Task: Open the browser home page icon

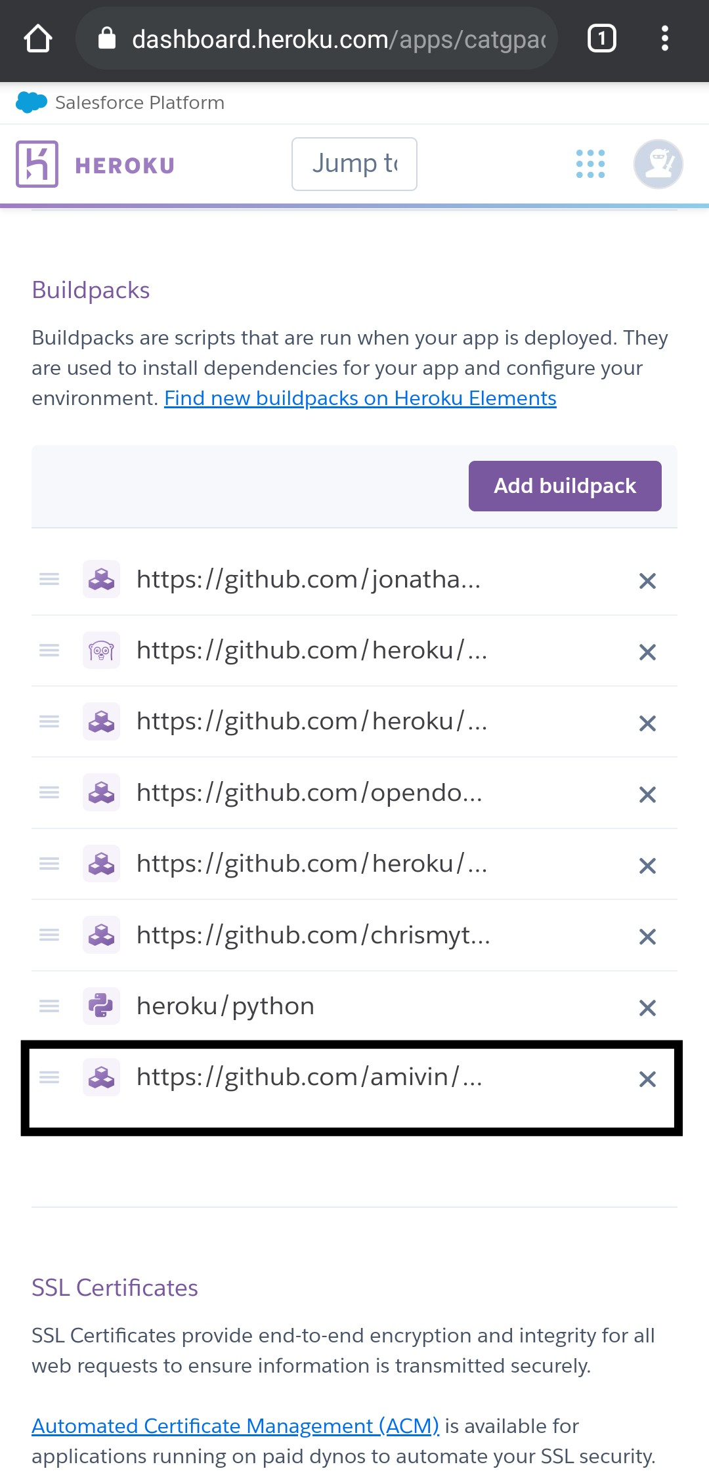Action: [38, 39]
